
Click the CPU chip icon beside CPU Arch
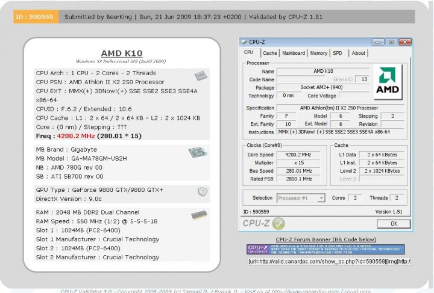[x=201, y=75]
